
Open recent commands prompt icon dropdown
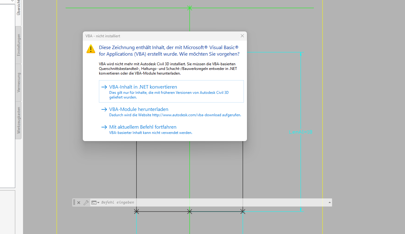pyautogui.click(x=95, y=203)
